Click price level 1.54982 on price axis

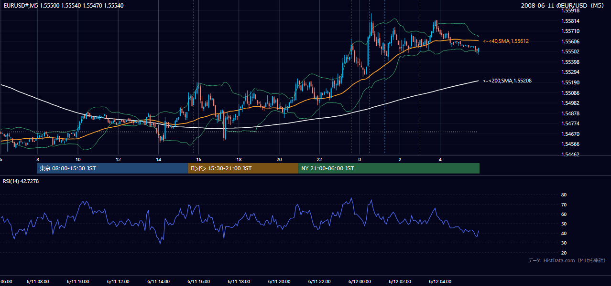click(x=570, y=103)
